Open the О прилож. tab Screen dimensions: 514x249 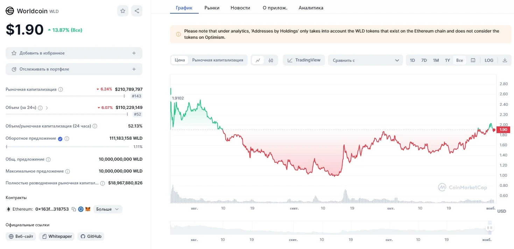coord(275,8)
